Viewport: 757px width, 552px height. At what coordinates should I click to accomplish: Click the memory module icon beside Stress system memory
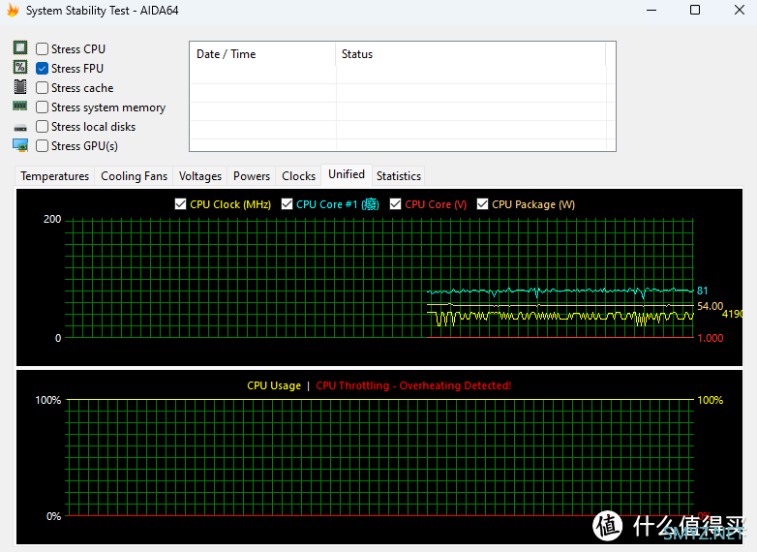[20, 106]
